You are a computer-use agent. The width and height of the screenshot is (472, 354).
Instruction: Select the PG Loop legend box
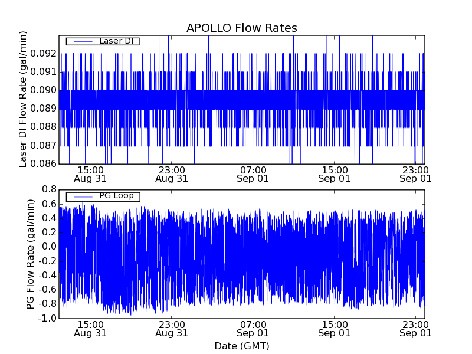click(x=103, y=196)
